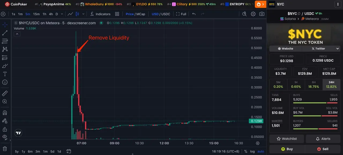
Task: Open the token Twitter link
Action: (318, 49)
